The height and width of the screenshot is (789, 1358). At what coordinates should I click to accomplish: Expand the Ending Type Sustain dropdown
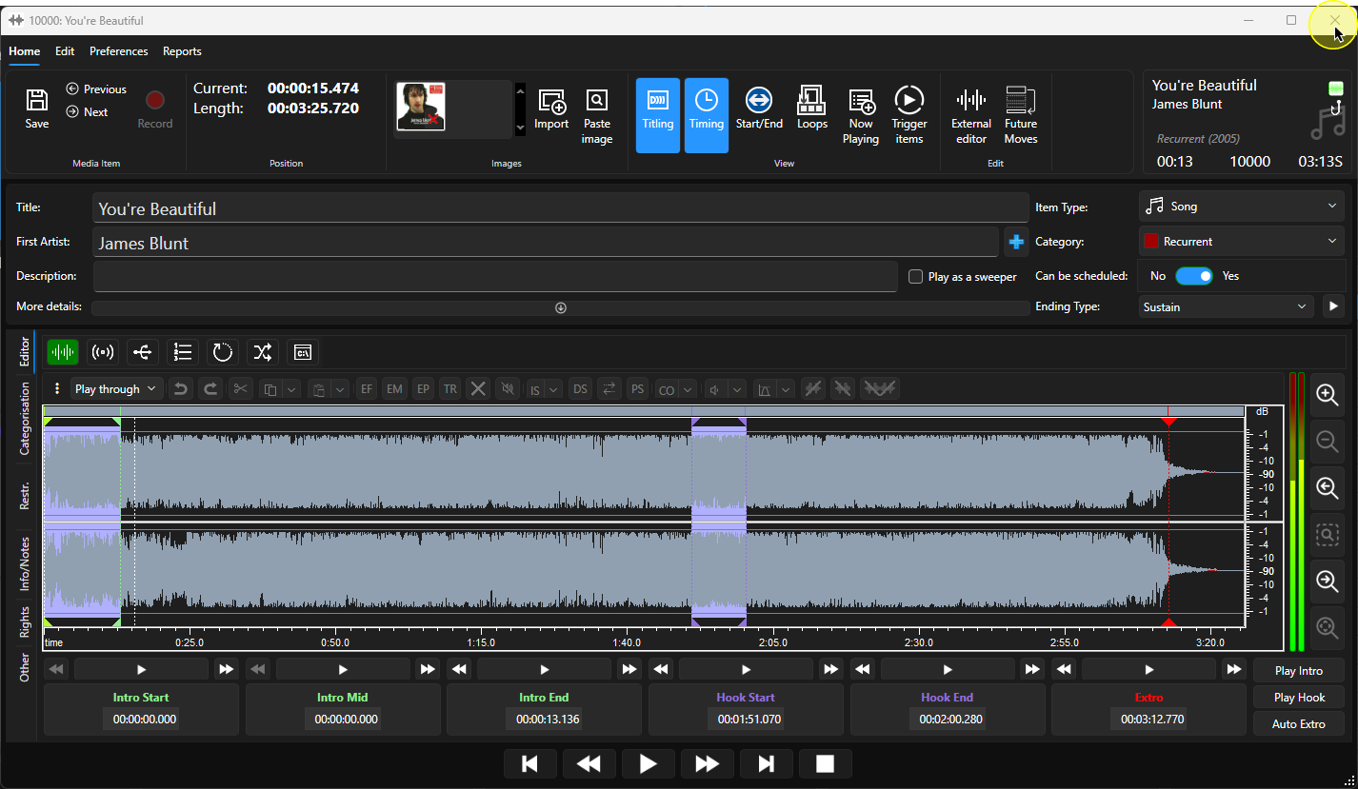(1225, 306)
